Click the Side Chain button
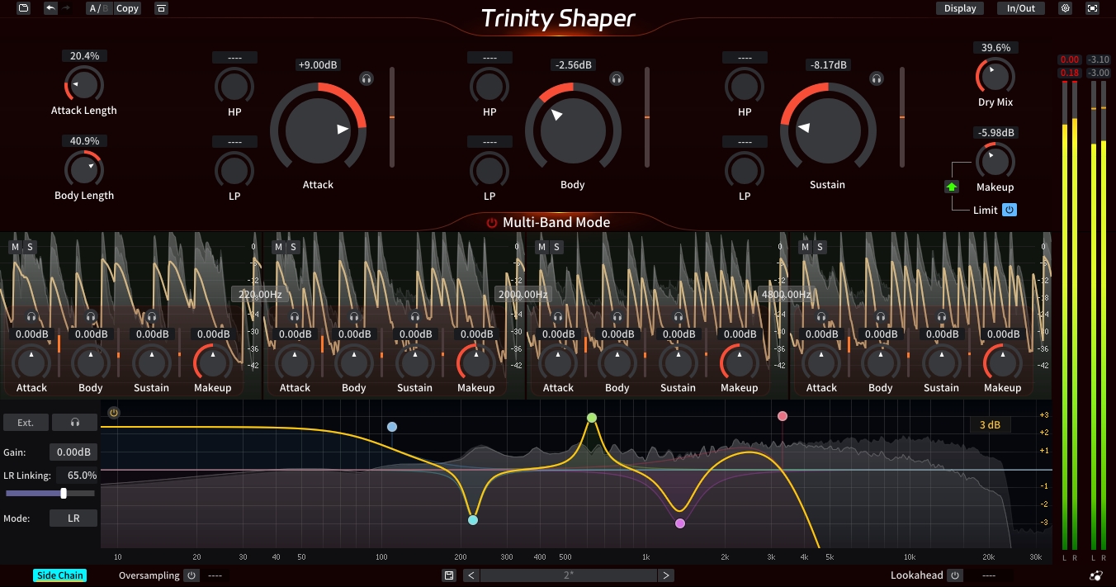1116x587 pixels. coord(59,575)
